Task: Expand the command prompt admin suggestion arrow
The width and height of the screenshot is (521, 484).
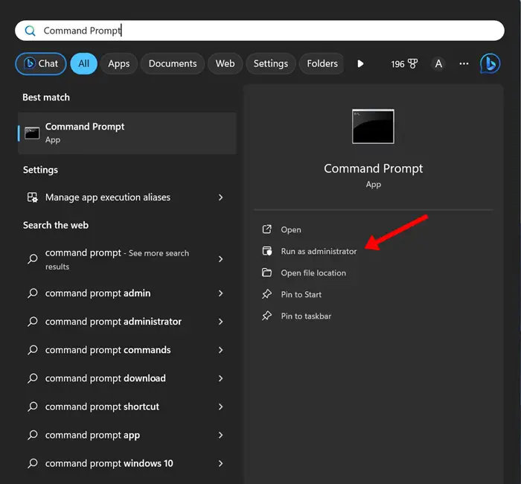Action: point(221,293)
